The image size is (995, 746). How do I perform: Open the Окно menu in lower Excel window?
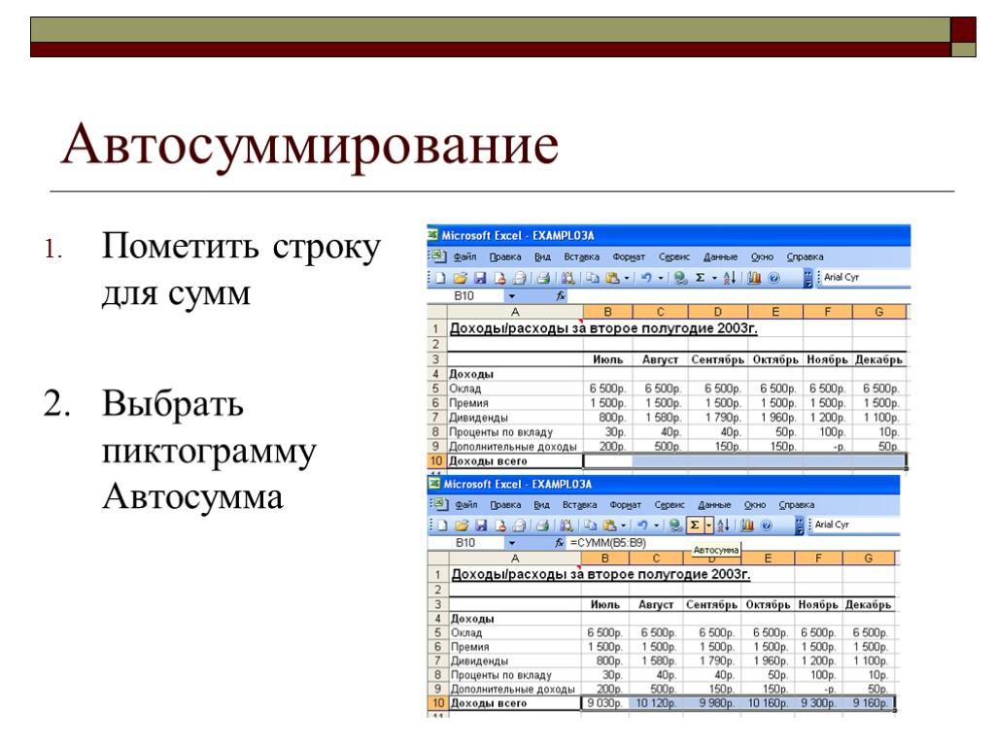pyautogui.click(x=754, y=505)
